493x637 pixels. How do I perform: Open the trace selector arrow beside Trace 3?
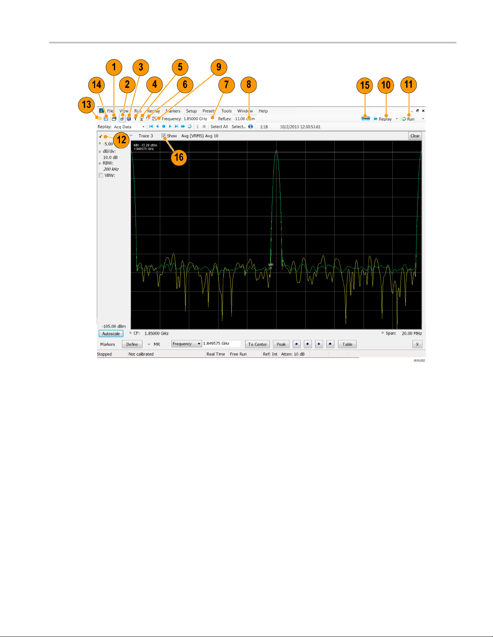(x=131, y=136)
